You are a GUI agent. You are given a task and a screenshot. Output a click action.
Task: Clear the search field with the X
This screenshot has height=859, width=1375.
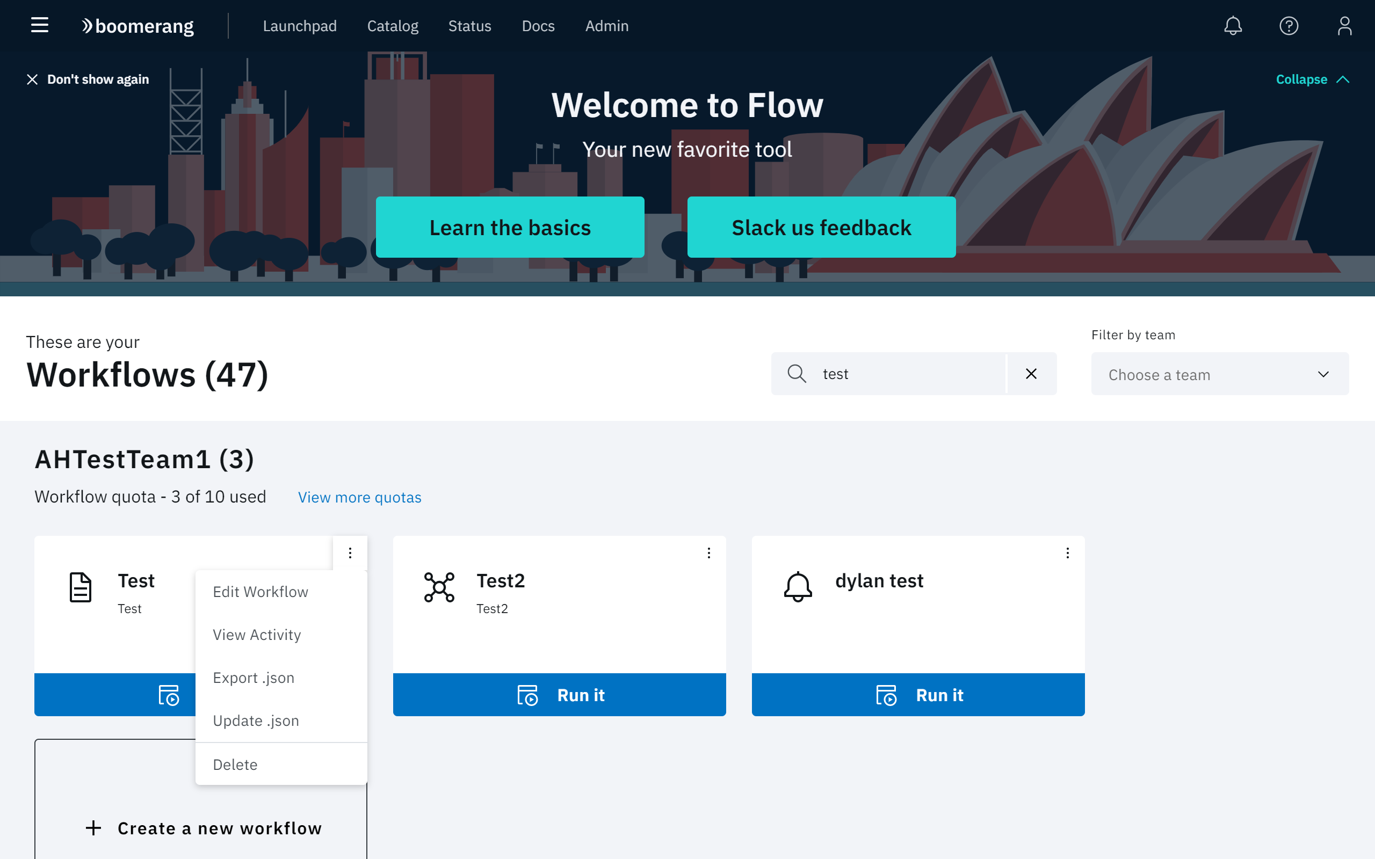1031,373
